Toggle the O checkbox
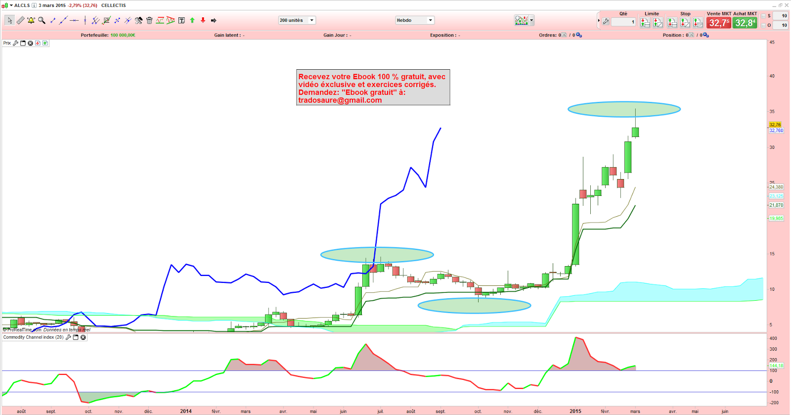This screenshot has height=415, width=791. (763, 25)
